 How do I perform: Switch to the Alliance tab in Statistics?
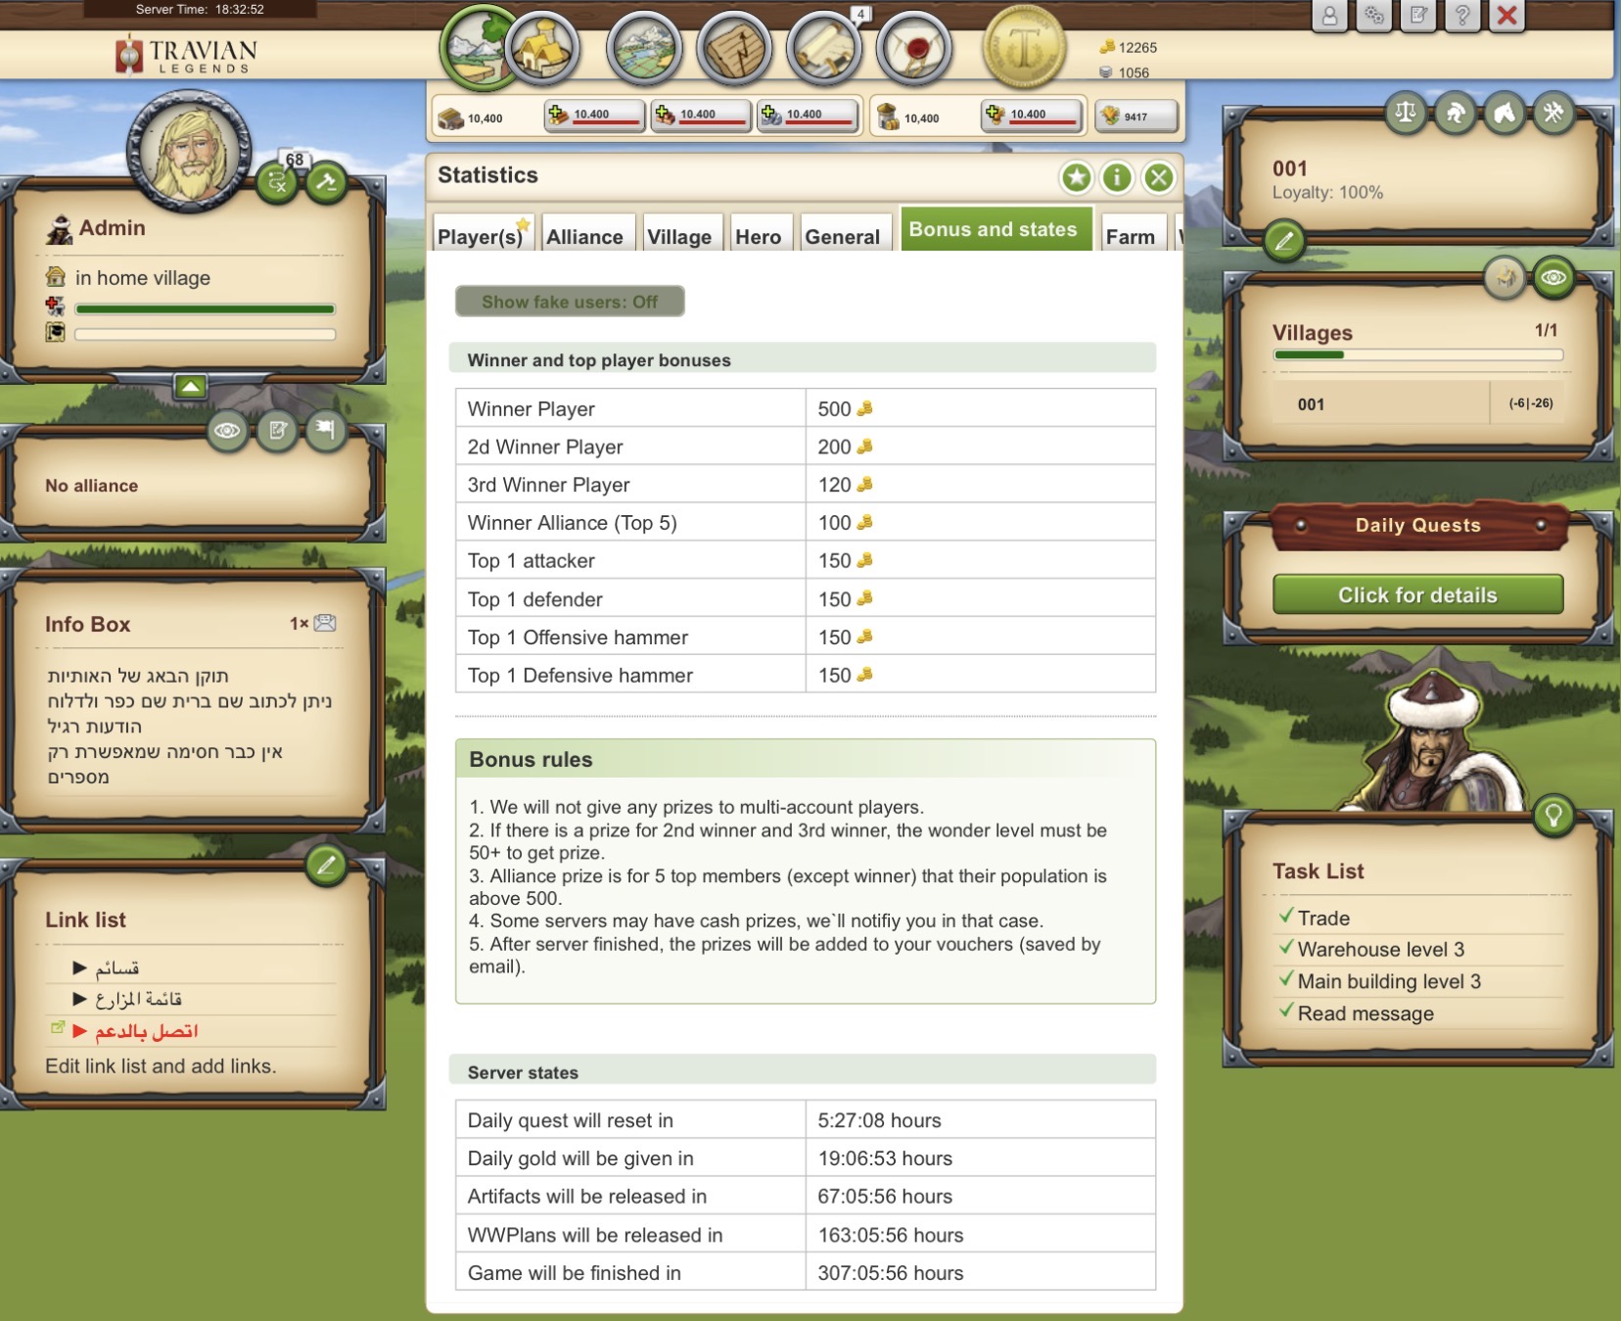pos(587,236)
